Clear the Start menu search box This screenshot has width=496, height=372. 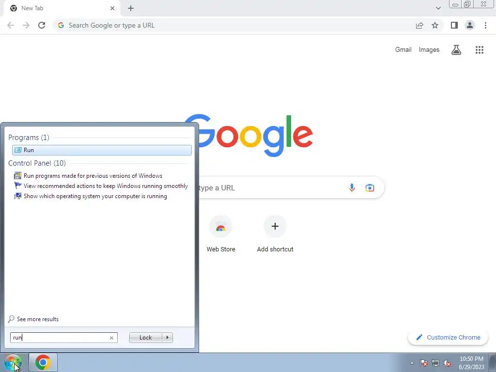pyautogui.click(x=111, y=338)
